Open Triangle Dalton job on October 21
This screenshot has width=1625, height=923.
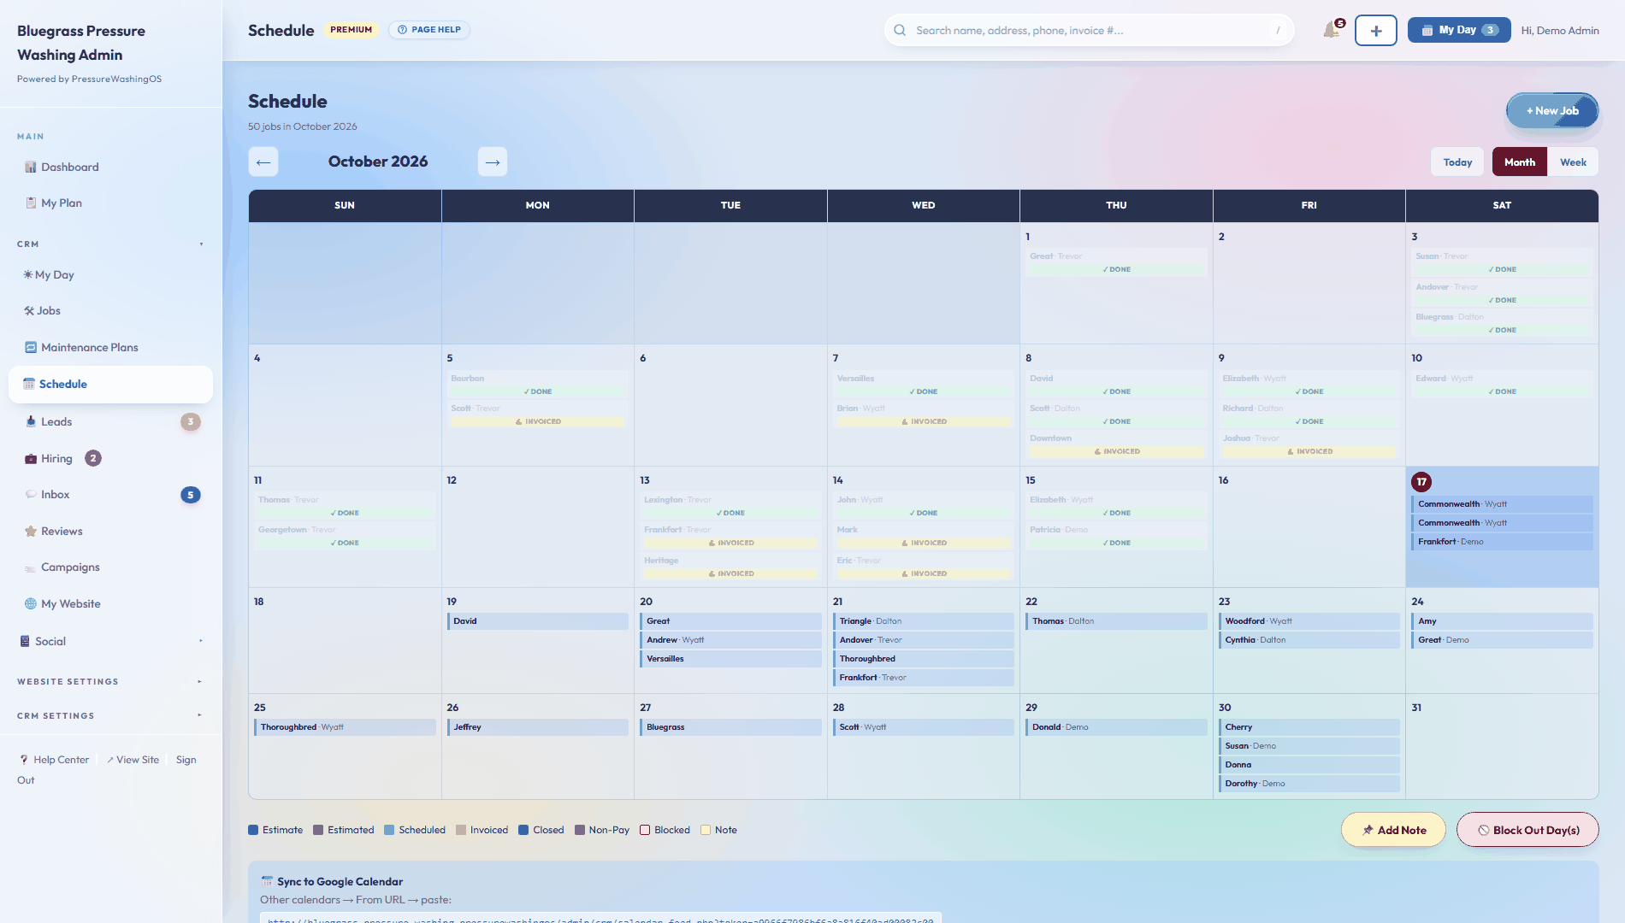pos(923,621)
